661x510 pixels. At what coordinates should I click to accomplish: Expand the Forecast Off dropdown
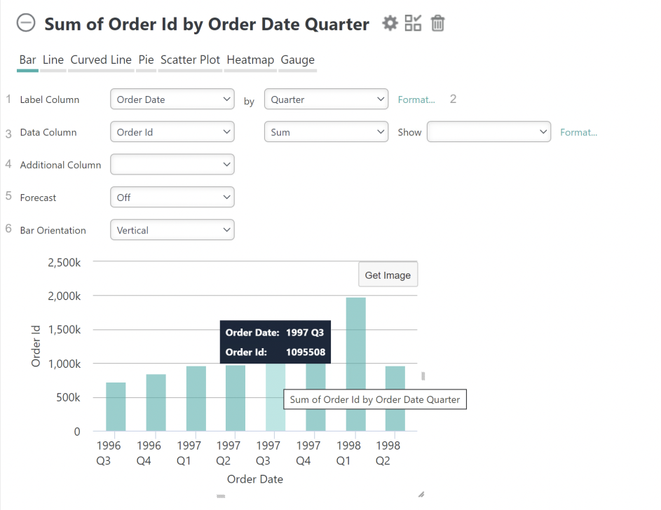click(172, 198)
